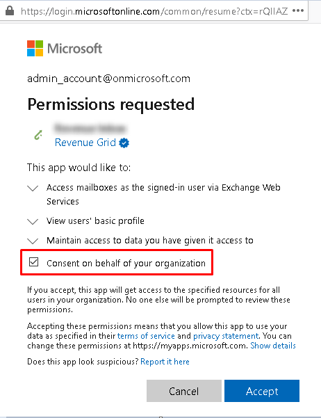Click the admin_account@onmicrosoft.com account text
Screen dimensions: 321x418
[x=108, y=79]
